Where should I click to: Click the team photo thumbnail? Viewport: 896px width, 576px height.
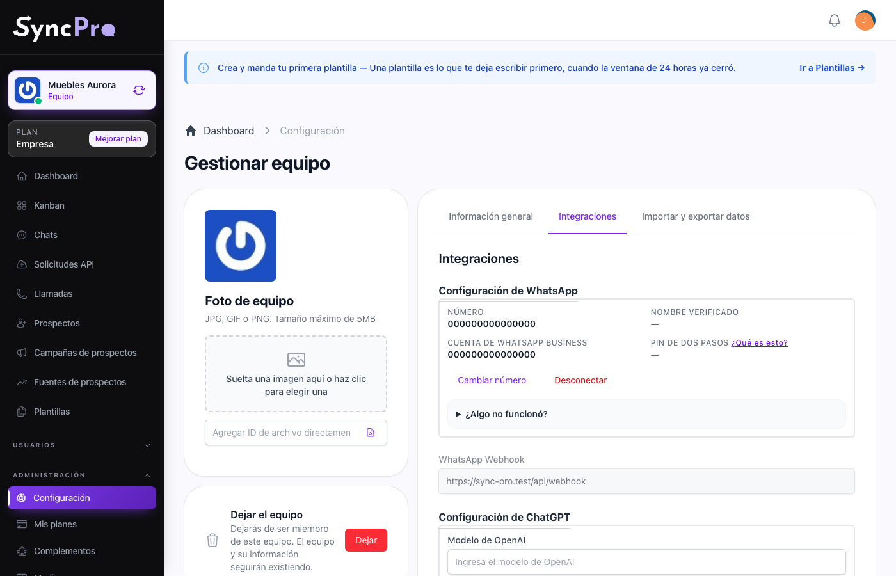tap(241, 246)
